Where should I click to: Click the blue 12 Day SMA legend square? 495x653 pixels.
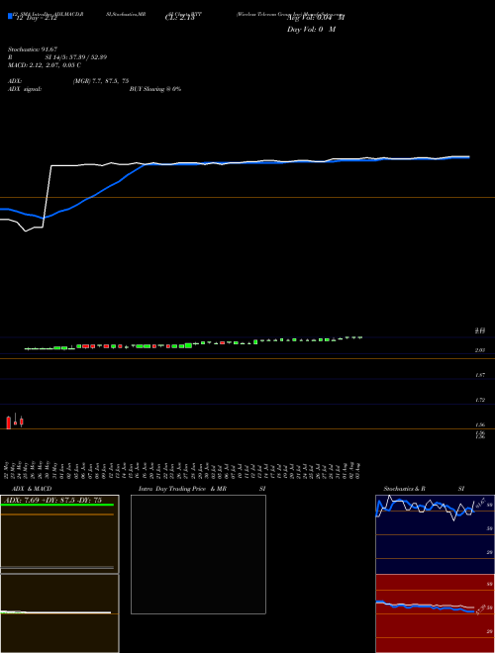pos(10,16)
